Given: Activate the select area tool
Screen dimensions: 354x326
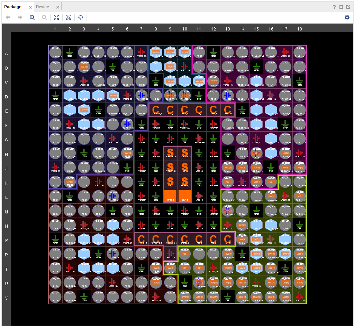Looking at the screenshot, I should [x=69, y=17].
